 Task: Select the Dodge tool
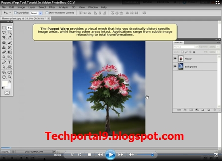point(10,57)
